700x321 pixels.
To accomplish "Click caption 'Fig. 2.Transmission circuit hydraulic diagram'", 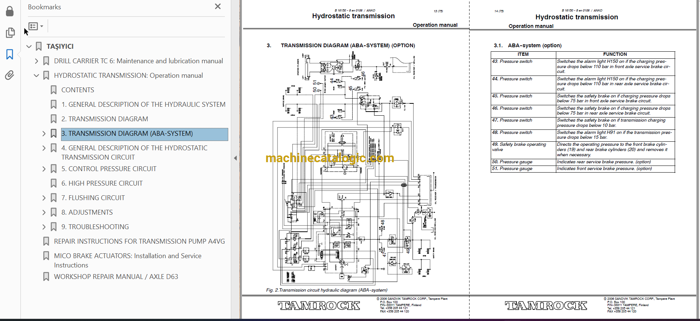I will pyautogui.click(x=327, y=290).
